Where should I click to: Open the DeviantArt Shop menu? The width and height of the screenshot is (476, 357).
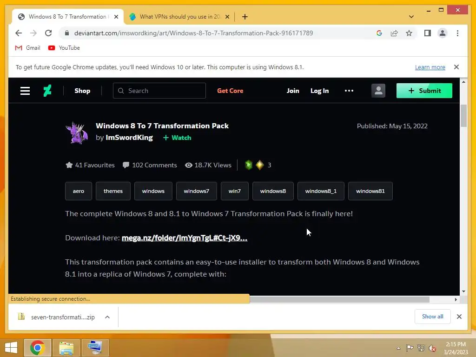tap(82, 91)
